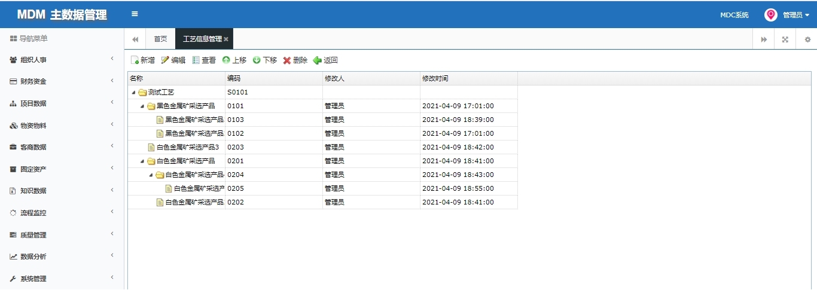This screenshot has width=817, height=290.
Task: Open the 质量管理 menu
Action: 62,235
